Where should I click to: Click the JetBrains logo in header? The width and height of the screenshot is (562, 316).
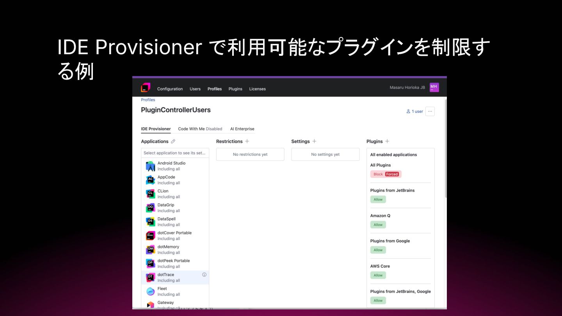[146, 88]
